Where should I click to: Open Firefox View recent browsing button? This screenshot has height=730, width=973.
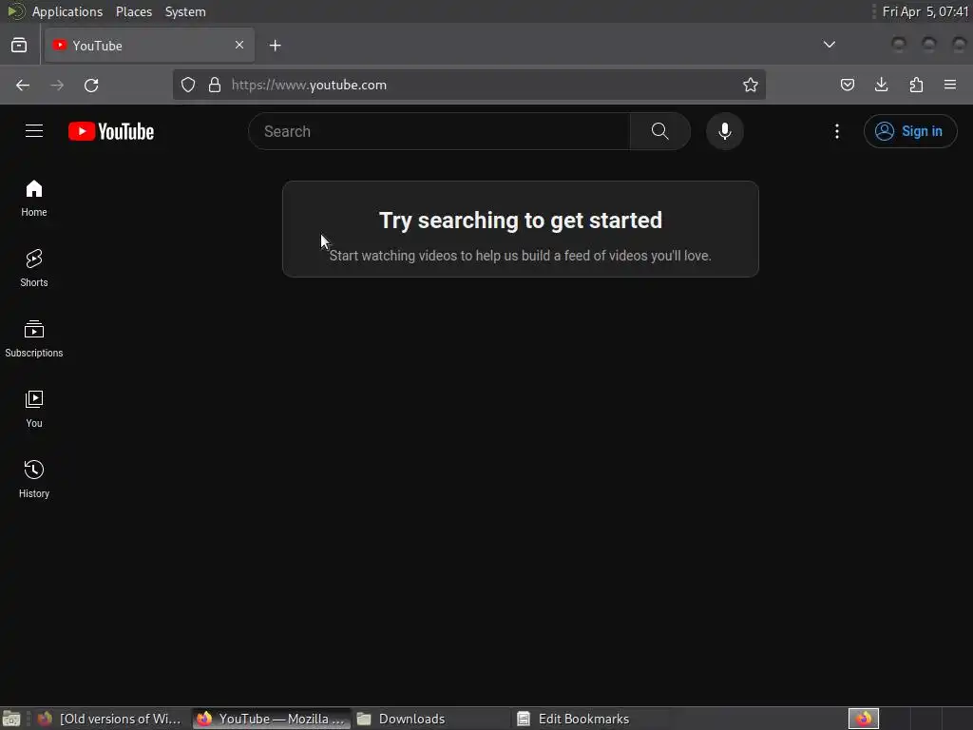tap(19, 46)
